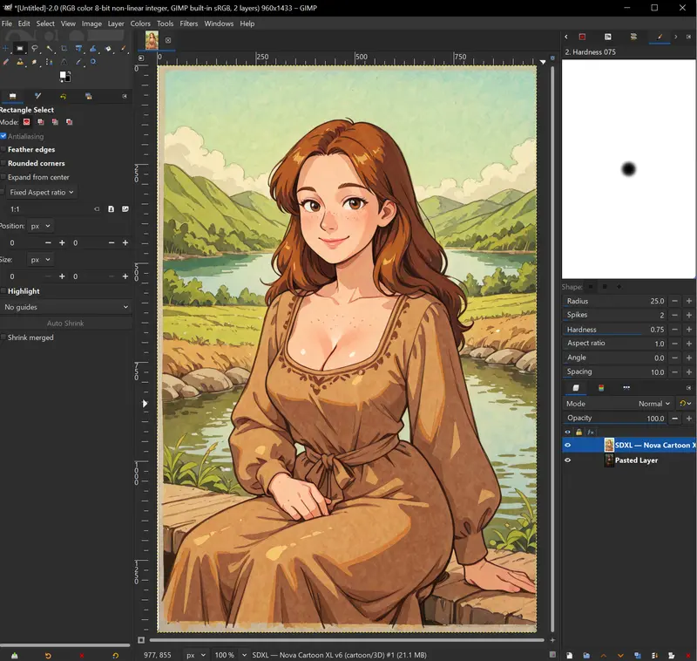Select the Paintbrush tool in the toolbox
697x661 pixels.
tap(123, 49)
